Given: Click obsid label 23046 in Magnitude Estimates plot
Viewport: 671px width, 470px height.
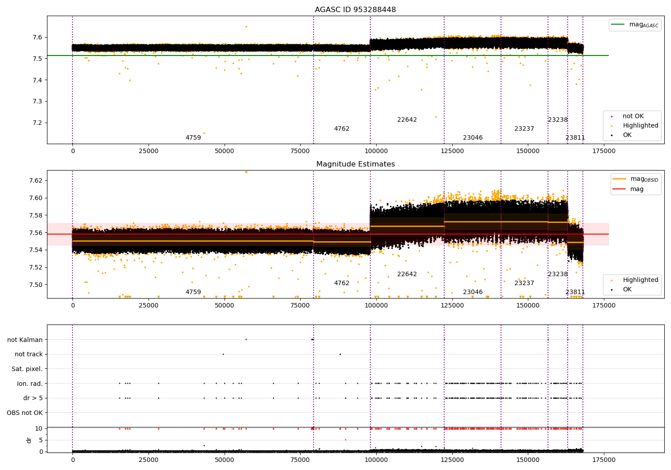Looking at the screenshot, I should (473, 292).
